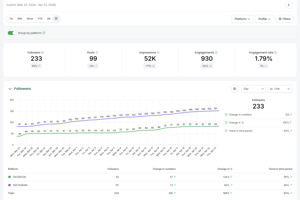The image size is (300, 200).
Task: Click the info icon beside Followers metric
Action: [x=43, y=53]
